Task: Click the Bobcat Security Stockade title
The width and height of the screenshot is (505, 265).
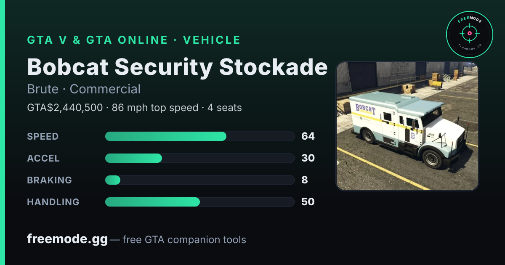Action: pos(177,66)
